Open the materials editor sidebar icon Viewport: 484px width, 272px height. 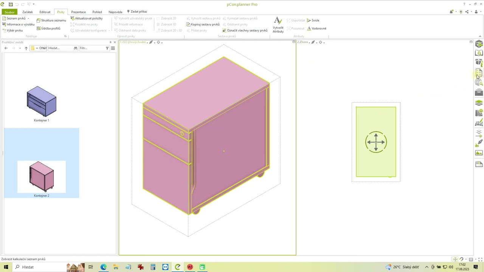[479, 113]
